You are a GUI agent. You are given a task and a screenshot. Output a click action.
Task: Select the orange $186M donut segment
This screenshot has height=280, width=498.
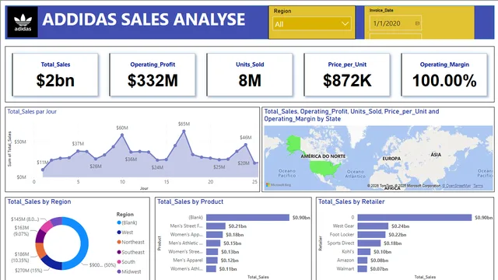click(40, 250)
